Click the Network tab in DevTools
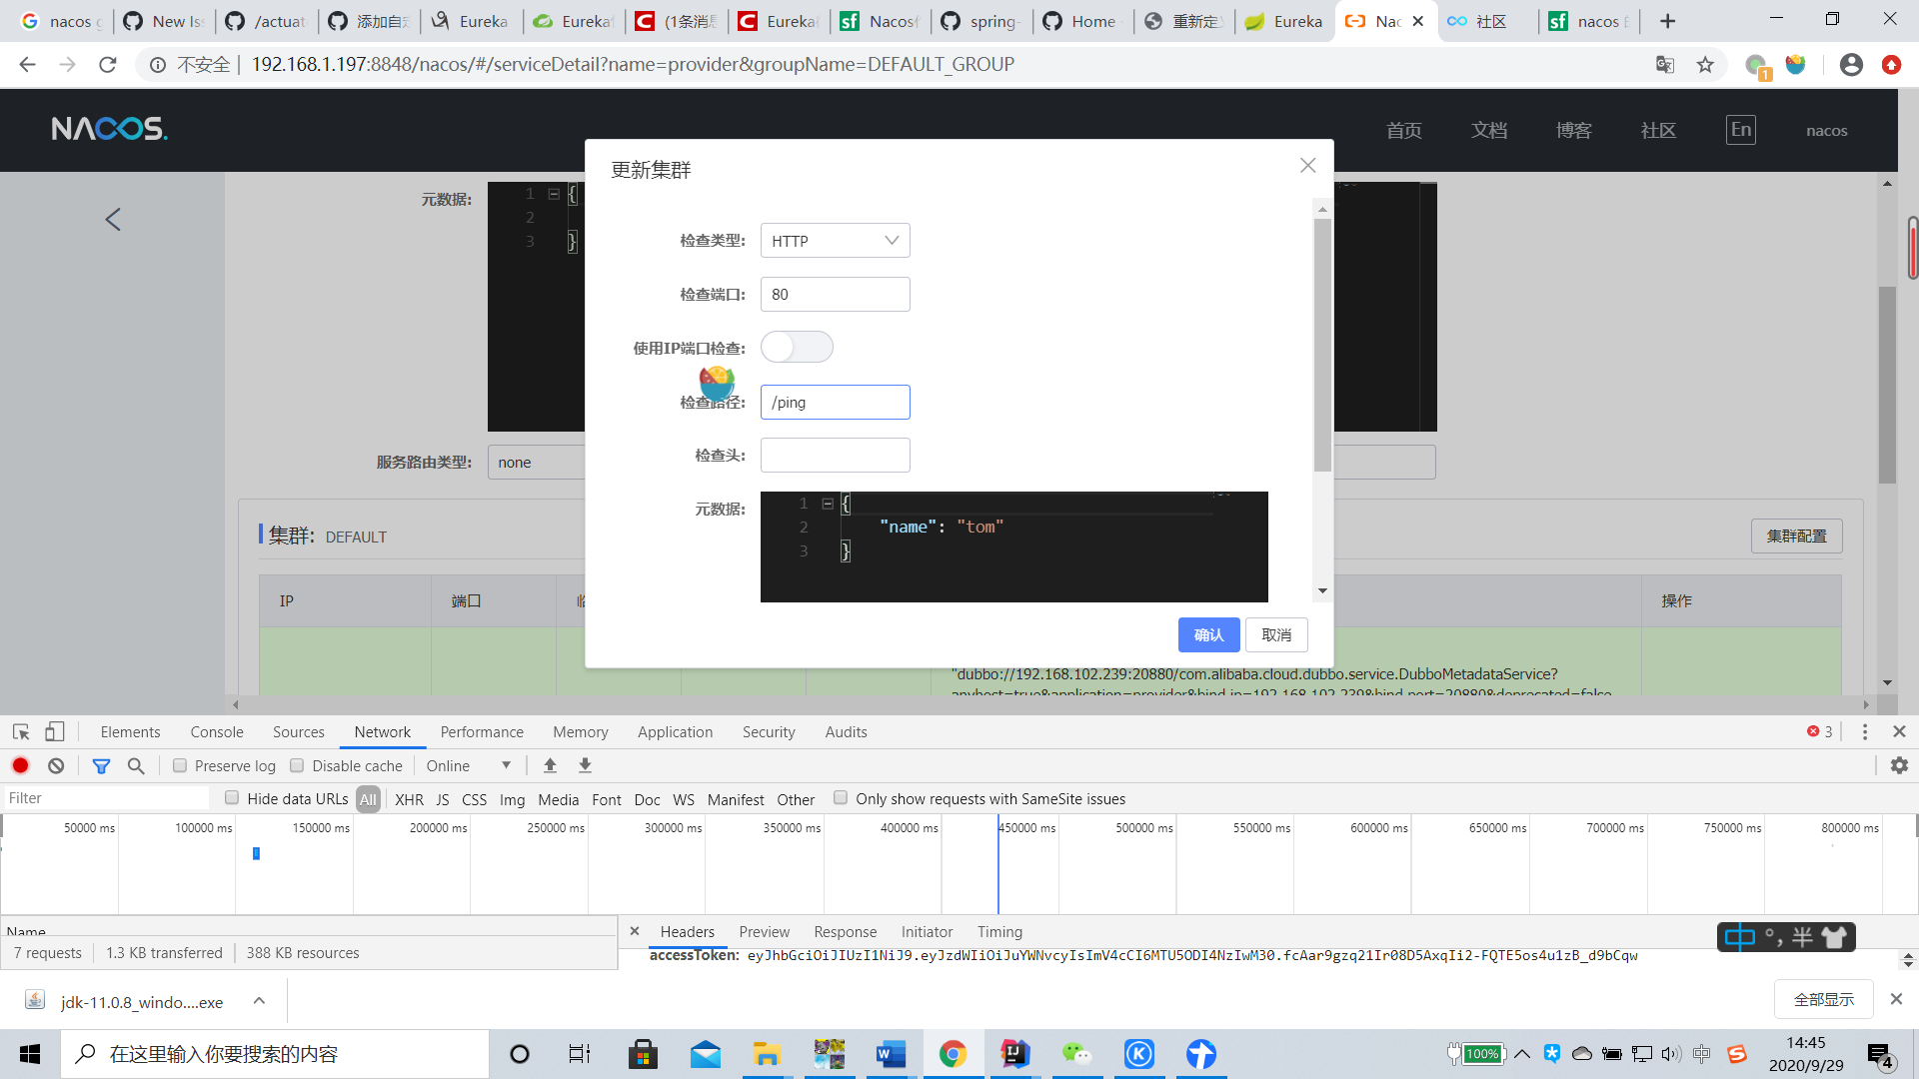1919x1079 pixels. (384, 731)
